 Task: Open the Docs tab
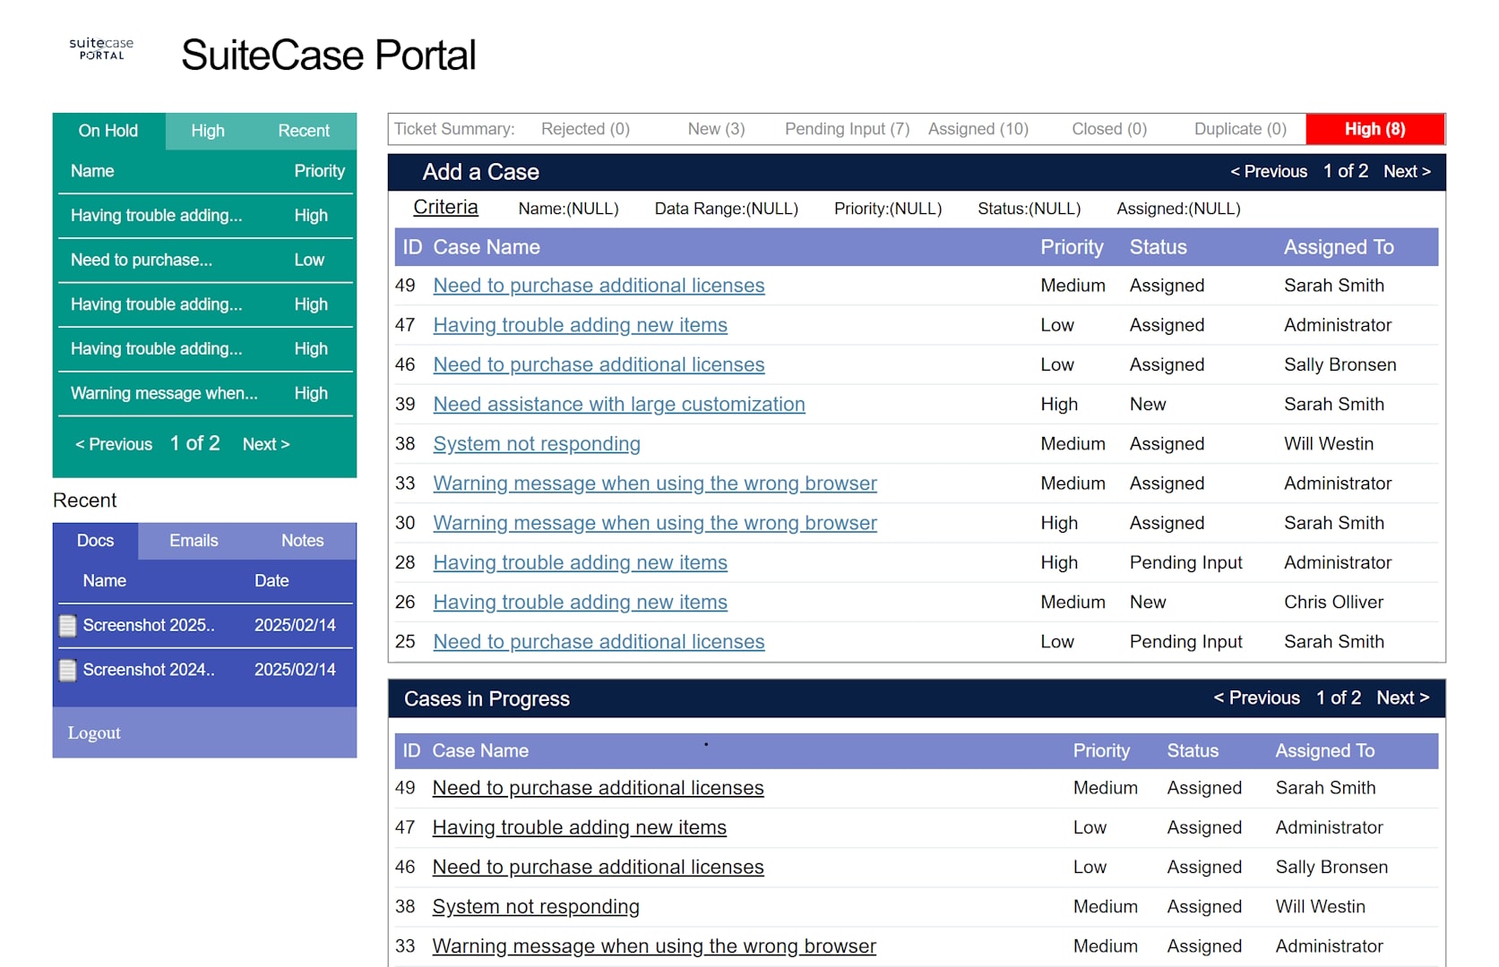pyautogui.click(x=95, y=540)
